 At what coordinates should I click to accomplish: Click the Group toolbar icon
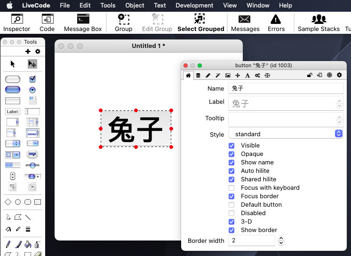[x=124, y=23]
